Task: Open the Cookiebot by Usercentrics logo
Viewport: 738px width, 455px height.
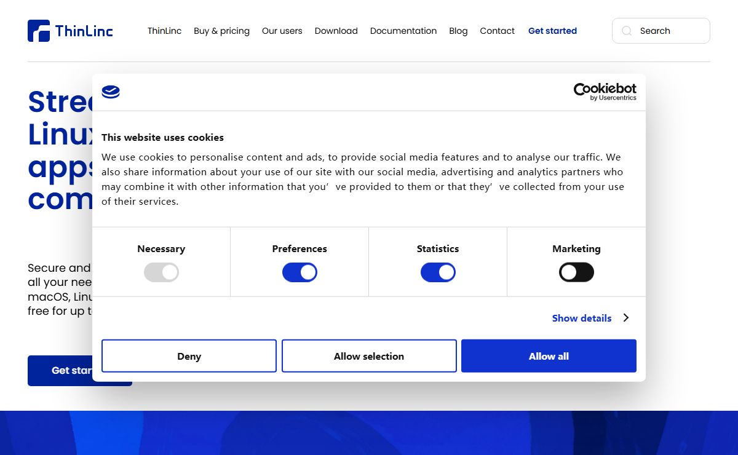Action: [x=605, y=92]
